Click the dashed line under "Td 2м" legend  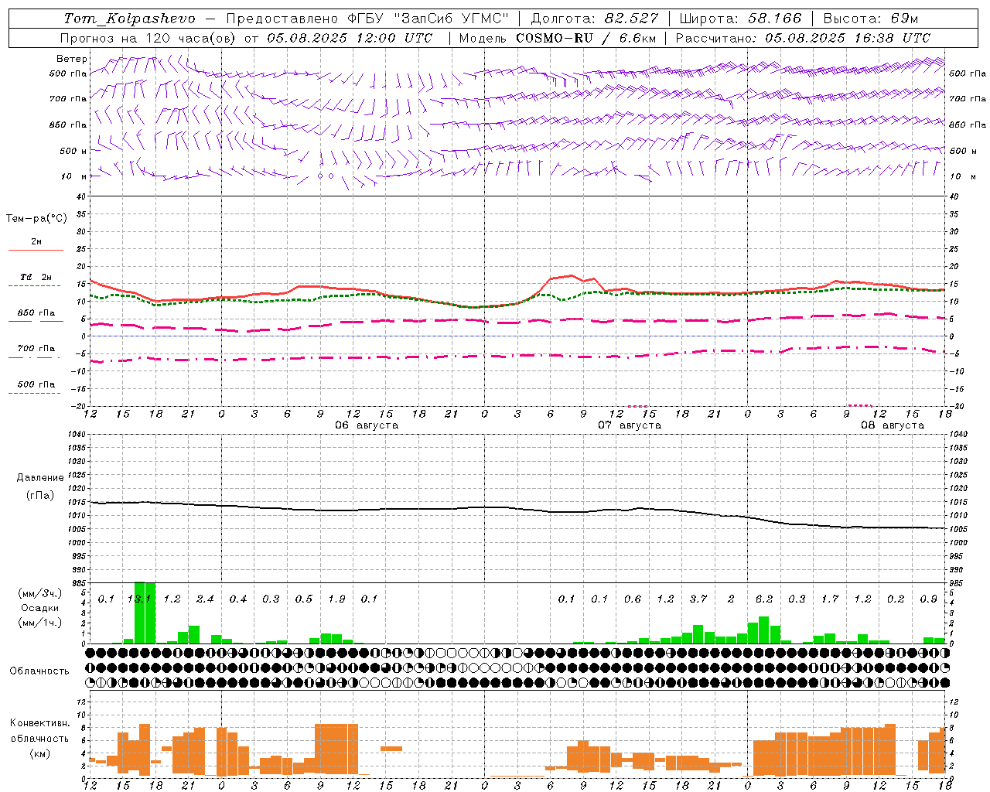click(x=34, y=286)
